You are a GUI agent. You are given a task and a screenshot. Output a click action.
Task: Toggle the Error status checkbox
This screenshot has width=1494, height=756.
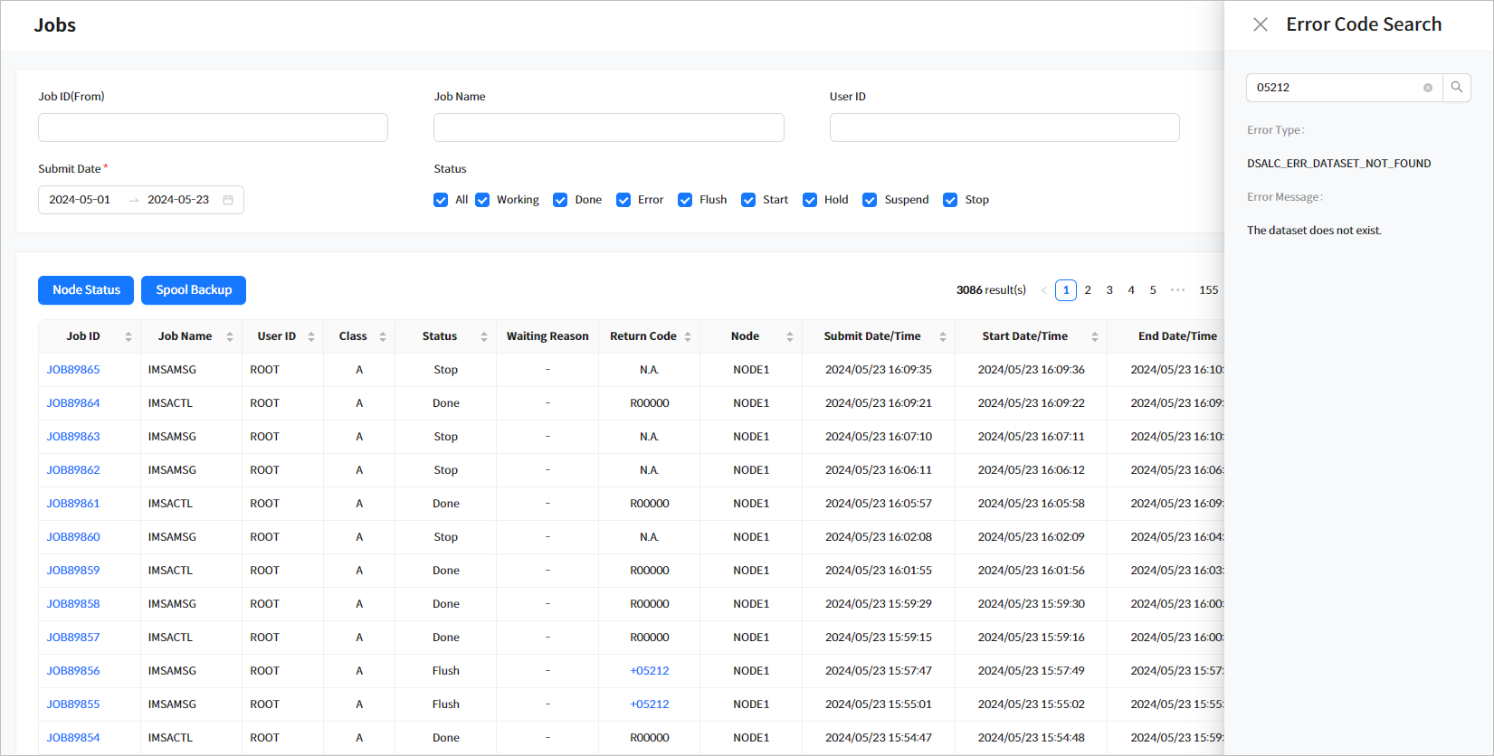pyautogui.click(x=623, y=200)
